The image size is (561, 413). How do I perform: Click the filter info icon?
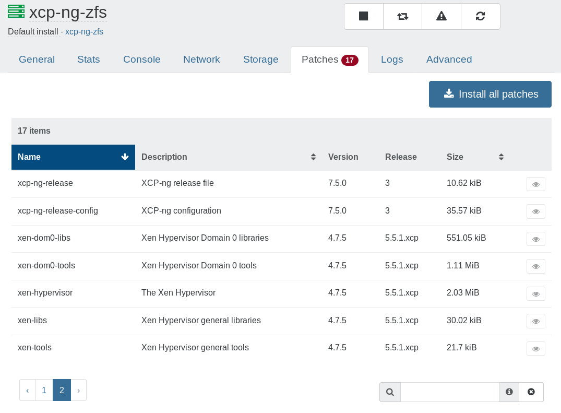click(509, 392)
